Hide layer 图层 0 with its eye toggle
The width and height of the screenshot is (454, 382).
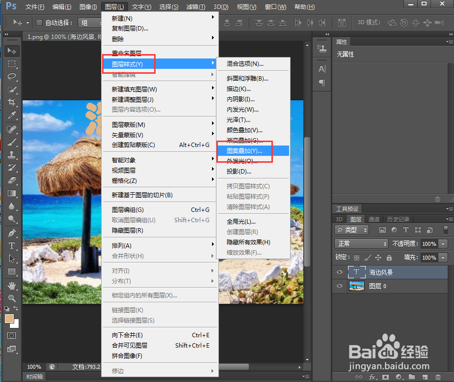click(339, 286)
